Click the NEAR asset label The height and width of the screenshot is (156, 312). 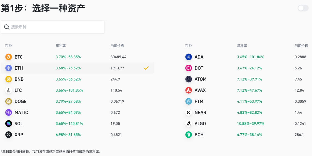click(200, 112)
